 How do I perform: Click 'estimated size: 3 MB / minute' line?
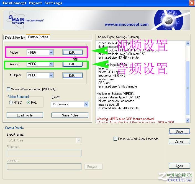[117, 86]
